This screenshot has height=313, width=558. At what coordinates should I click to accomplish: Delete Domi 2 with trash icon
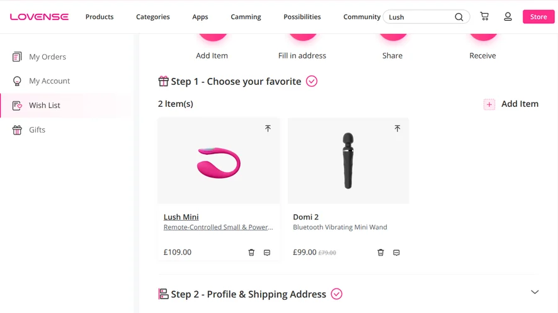pos(380,253)
